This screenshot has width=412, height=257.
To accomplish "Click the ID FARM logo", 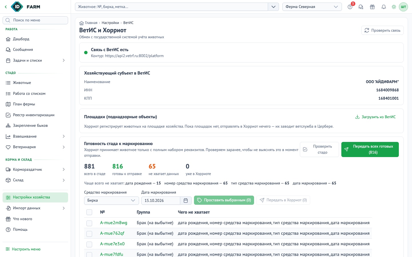I will [25, 7].
